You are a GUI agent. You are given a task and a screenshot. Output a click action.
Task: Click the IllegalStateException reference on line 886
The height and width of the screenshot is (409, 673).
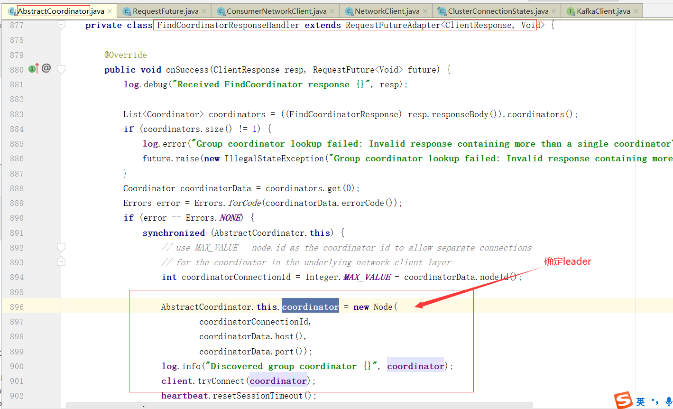(x=274, y=158)
